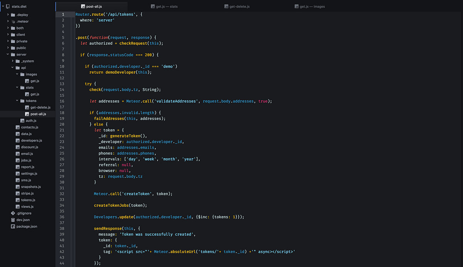The image size is (463, 267).
Task: Click the package.json file icon
Action: pos(13,226)
